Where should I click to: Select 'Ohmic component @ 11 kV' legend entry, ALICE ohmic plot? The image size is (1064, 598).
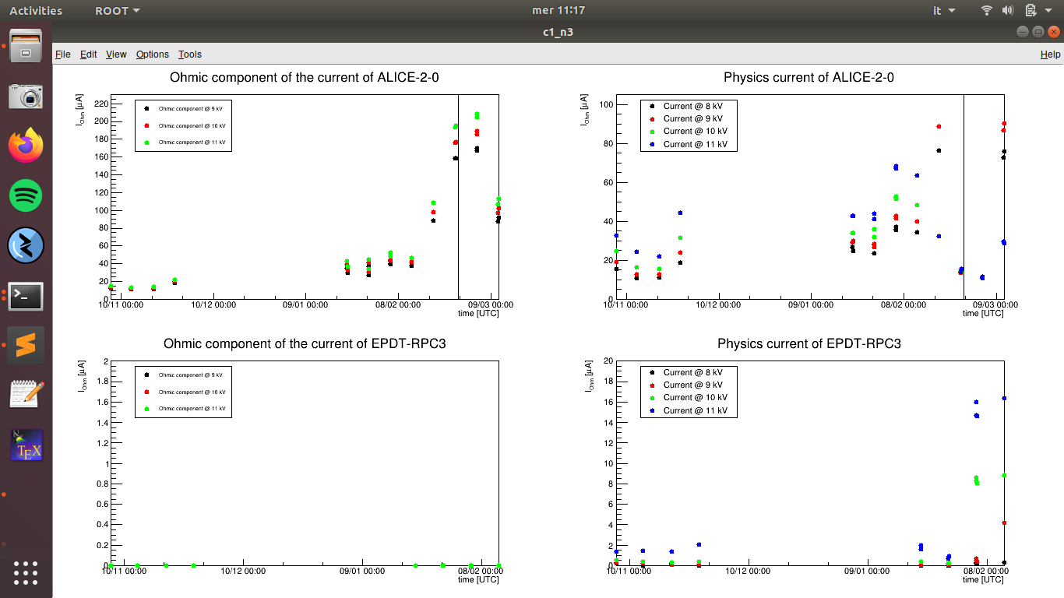pyautogui.click(x=185, y=142)
